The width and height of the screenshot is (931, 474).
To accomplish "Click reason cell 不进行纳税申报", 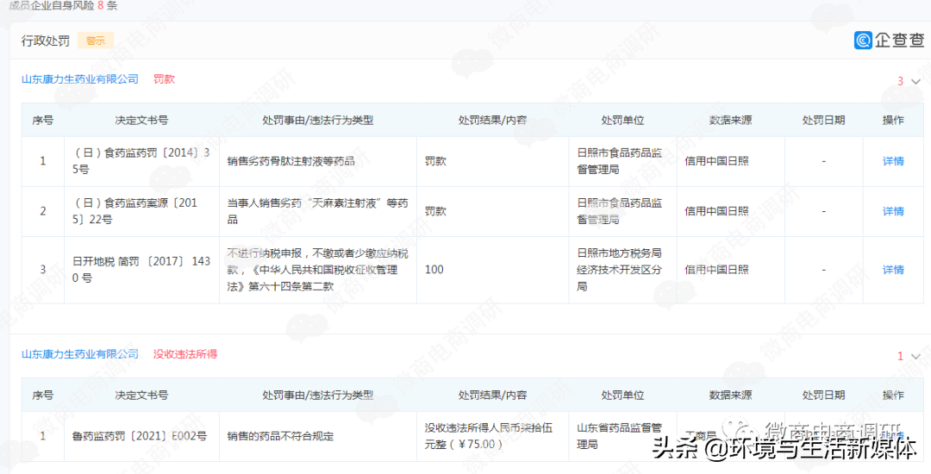I will [x=317, y=270].
